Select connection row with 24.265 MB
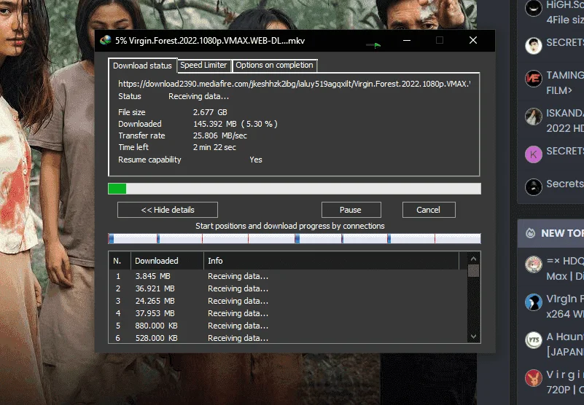The width and height of the screenshot is (584, 405). [288, 301]
